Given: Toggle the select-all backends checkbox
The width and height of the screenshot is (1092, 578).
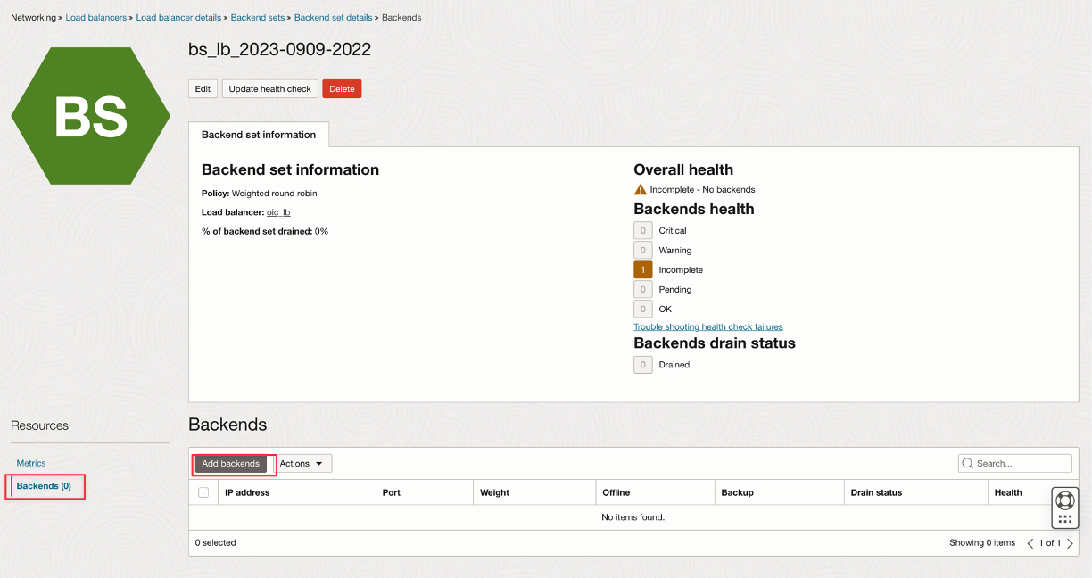Looking at the screenshot, I should (203, 492).
